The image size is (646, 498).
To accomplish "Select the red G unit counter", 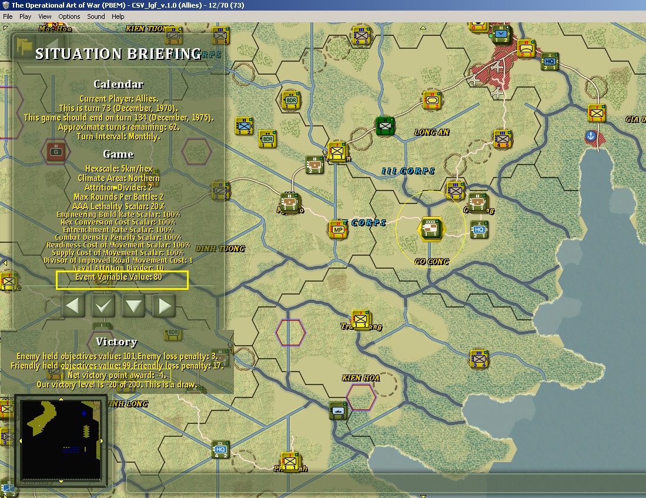I will click(x=56, y=152).
